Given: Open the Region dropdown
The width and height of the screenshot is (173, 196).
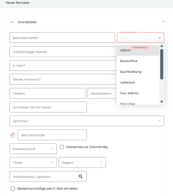Looking at the screenshot, I should 82,162.
